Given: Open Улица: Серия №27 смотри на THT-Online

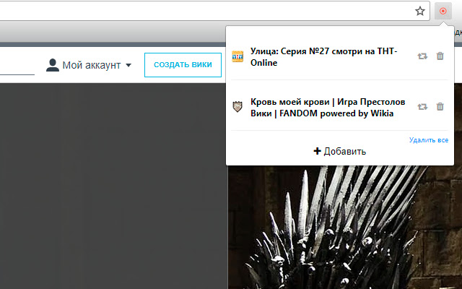Looking at the screenshot, I should (324, 57).
